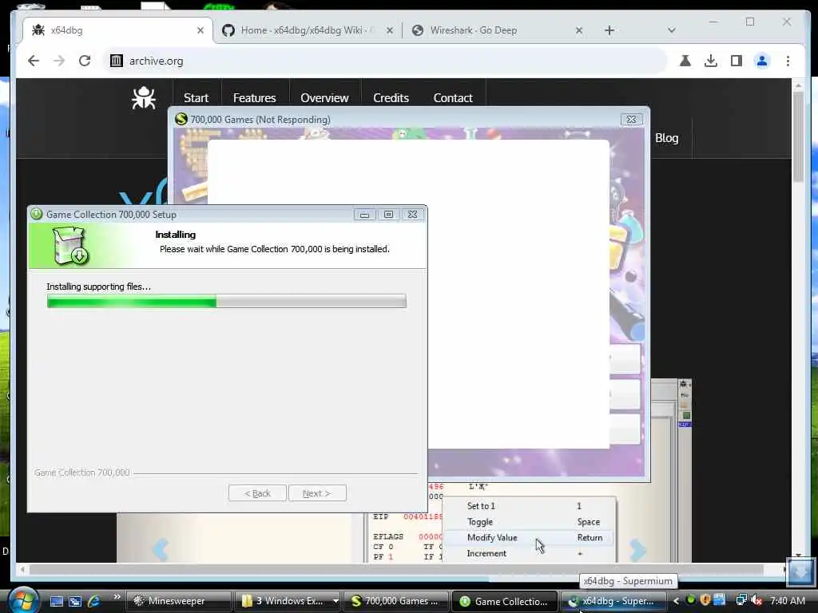Switch to the x64dbg browser tab
Viewport: 818px width, 613px height.
[117, 30]
